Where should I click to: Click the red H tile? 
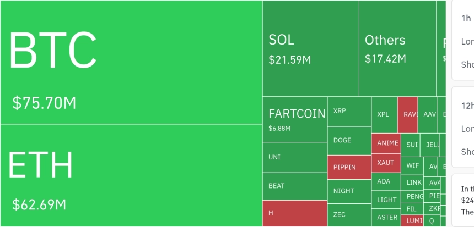coord(294,213)
